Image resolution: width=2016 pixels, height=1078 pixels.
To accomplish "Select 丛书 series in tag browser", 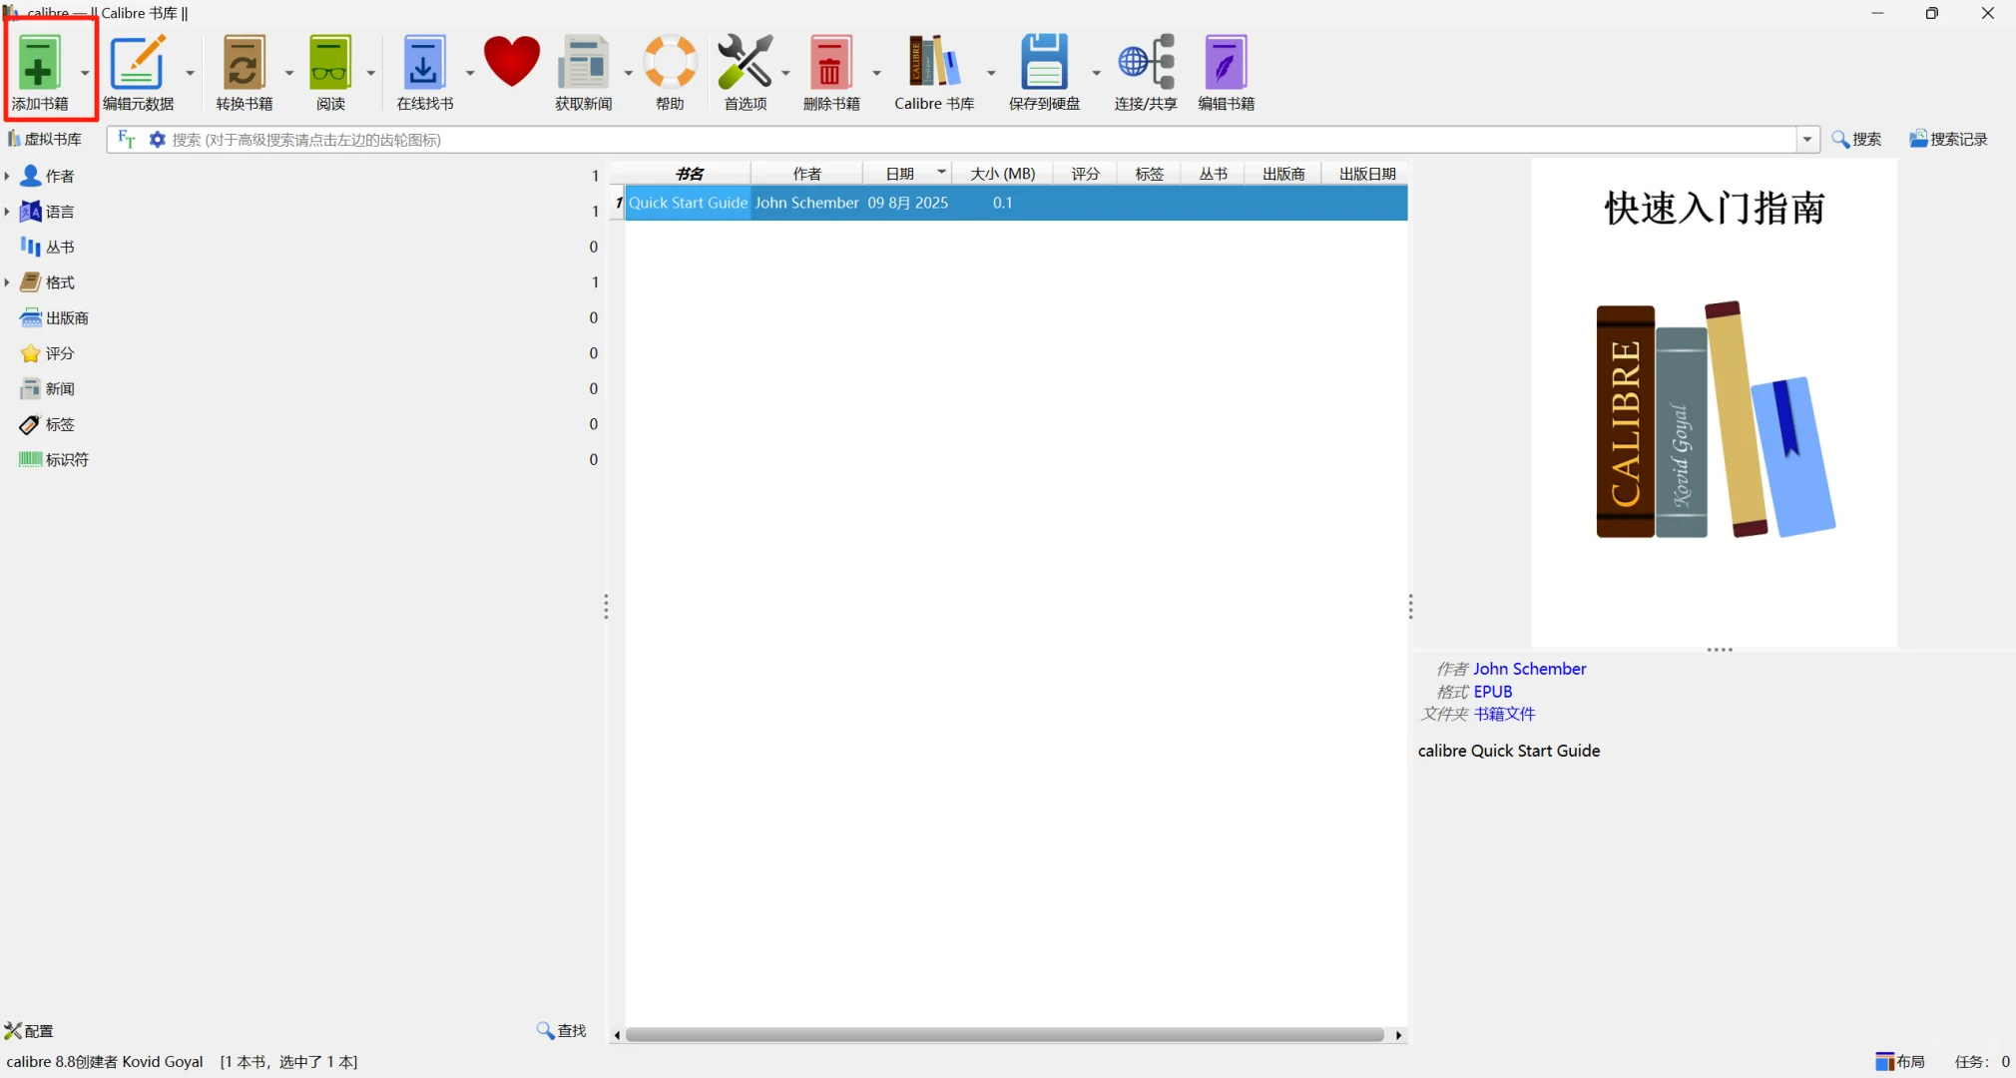I will click(60, 247).
